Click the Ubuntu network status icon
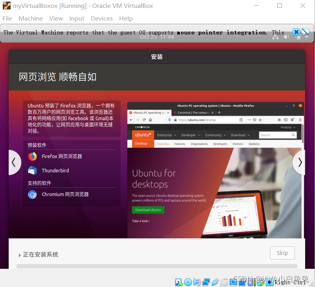Viewport: 315px width, 287px height. [x=275, y=37]
